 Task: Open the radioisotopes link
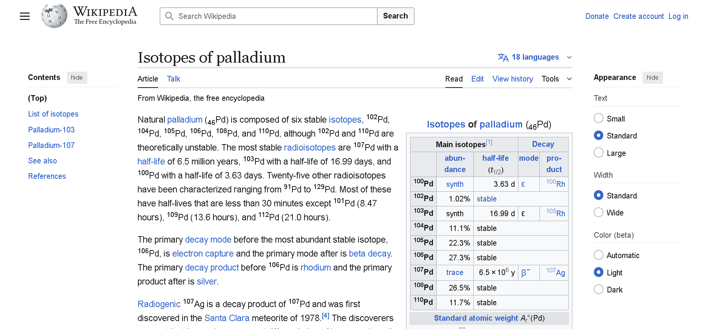coord(310,148)
